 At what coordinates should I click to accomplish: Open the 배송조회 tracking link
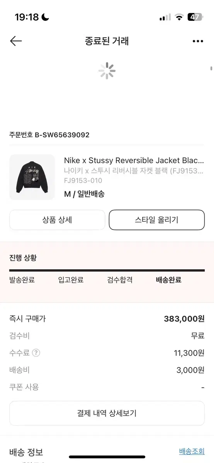tap(192, 451)
